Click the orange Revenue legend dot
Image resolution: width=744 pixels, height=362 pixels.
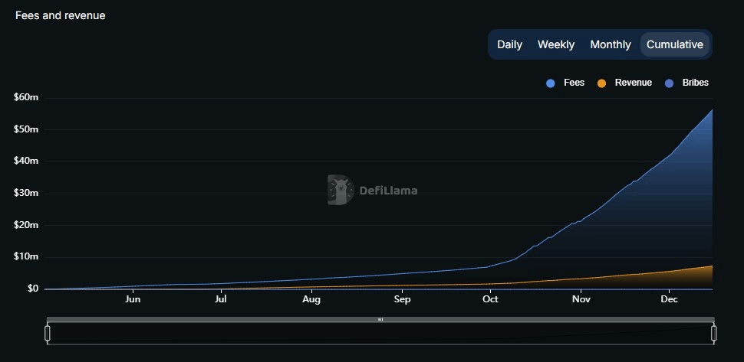[602, 83]
